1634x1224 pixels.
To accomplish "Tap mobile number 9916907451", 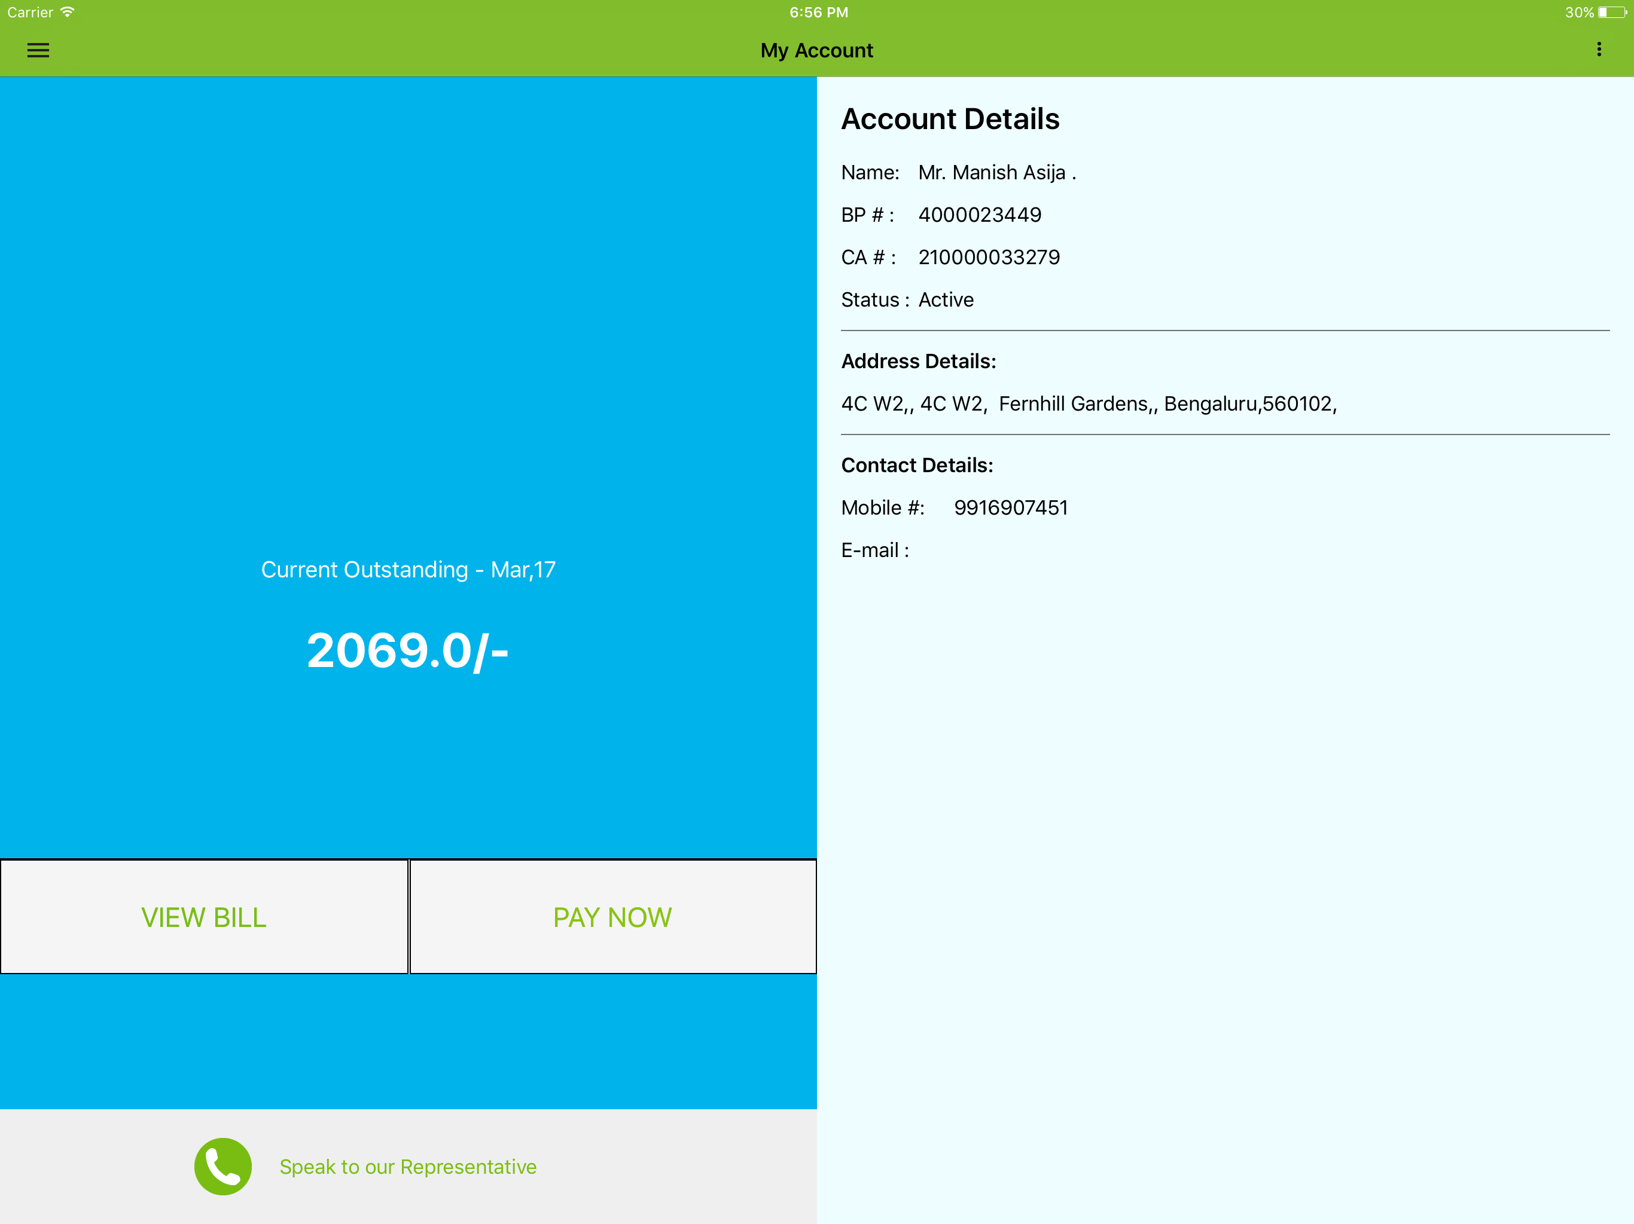I will point(1011,508).
